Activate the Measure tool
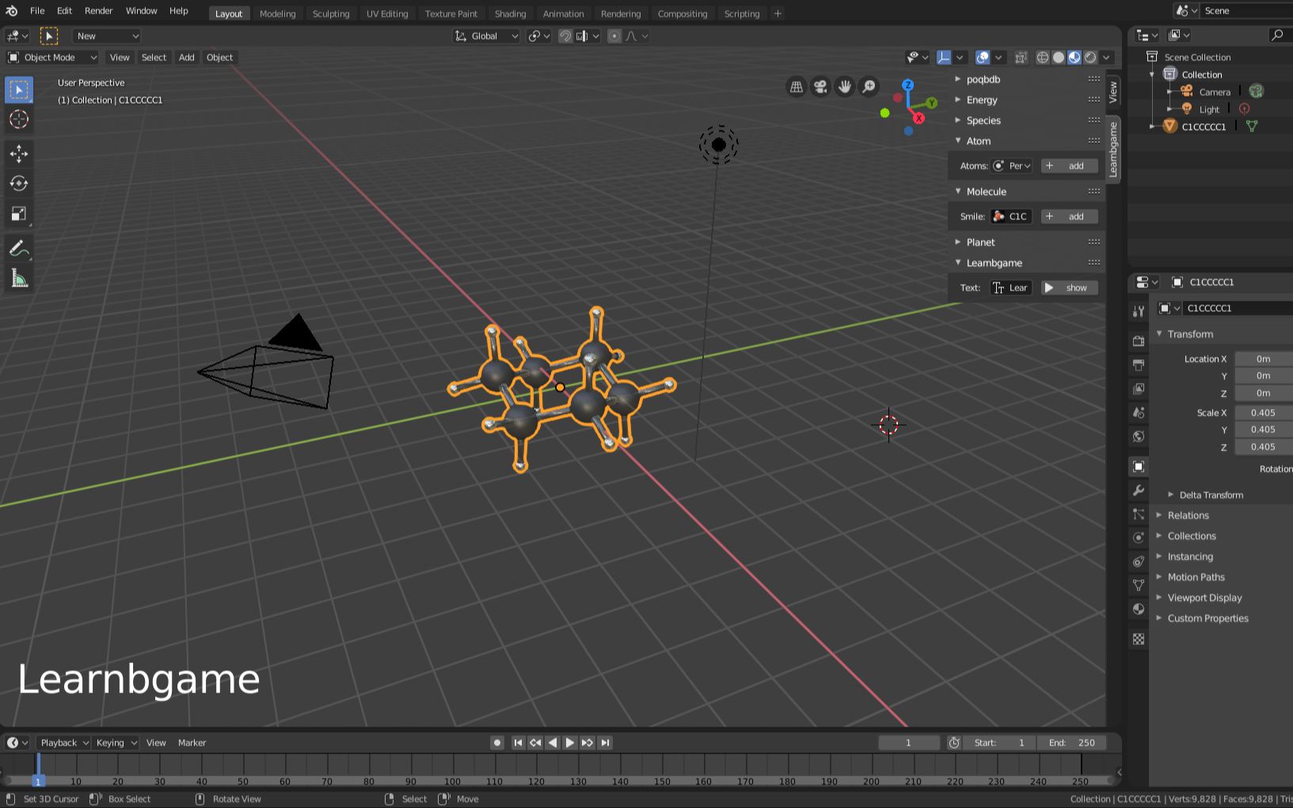 (x=19, y=278)
